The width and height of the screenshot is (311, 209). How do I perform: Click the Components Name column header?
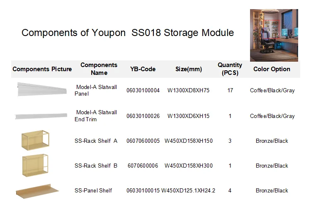99,69
